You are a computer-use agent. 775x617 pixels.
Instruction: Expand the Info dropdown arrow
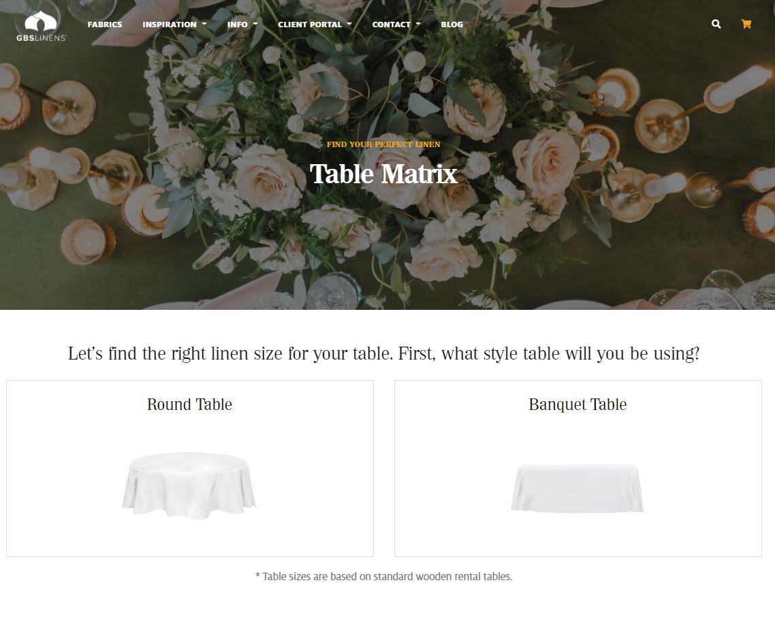[255, 24]
